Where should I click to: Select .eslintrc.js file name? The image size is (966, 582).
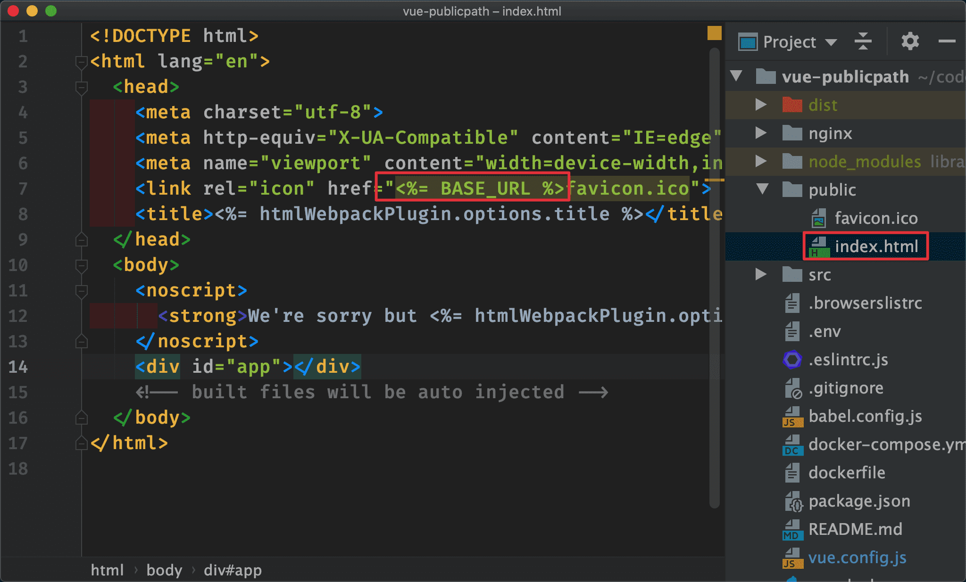pyautogui.click(x=848, y=360)
